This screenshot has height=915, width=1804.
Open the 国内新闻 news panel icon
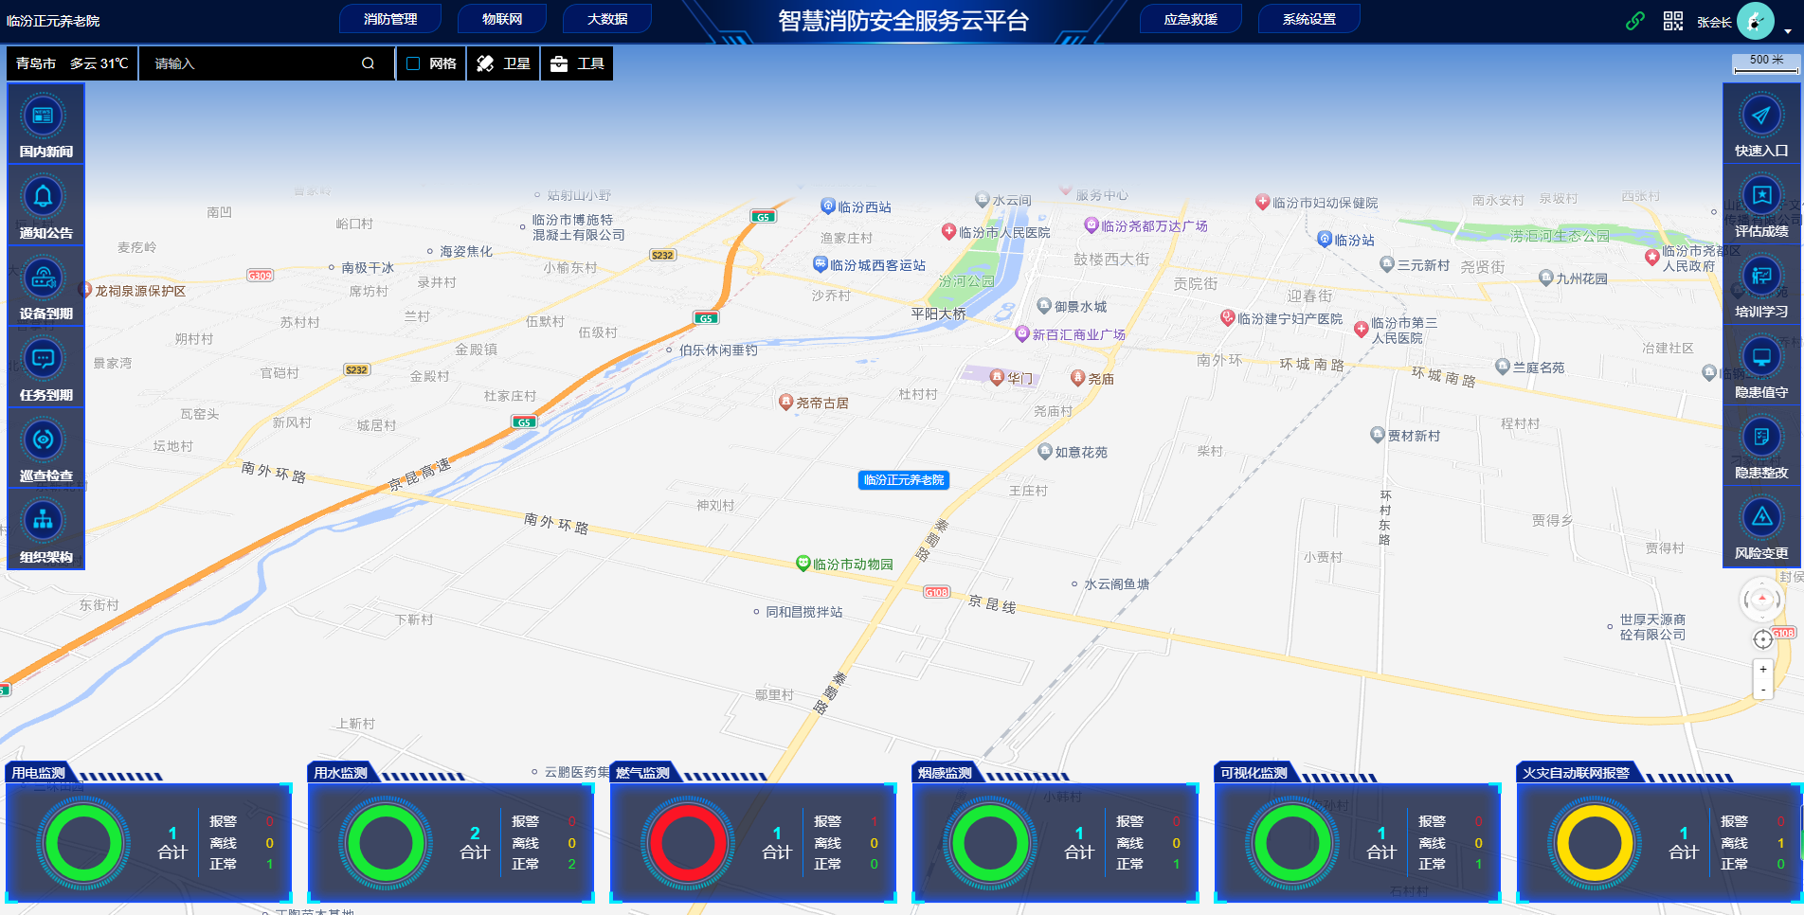point(44,117)
